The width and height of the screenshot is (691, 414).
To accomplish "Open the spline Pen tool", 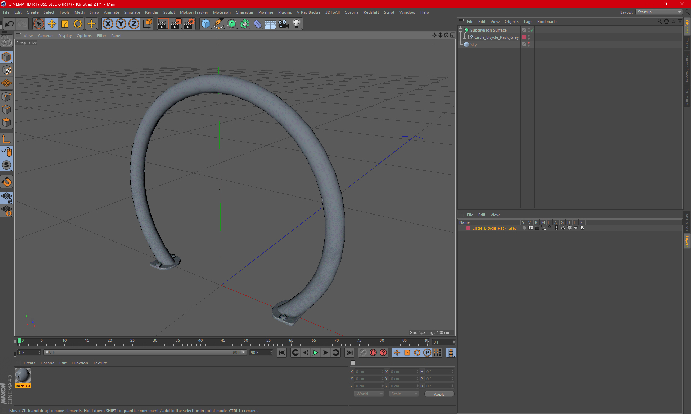I will [x=218, y=24].
